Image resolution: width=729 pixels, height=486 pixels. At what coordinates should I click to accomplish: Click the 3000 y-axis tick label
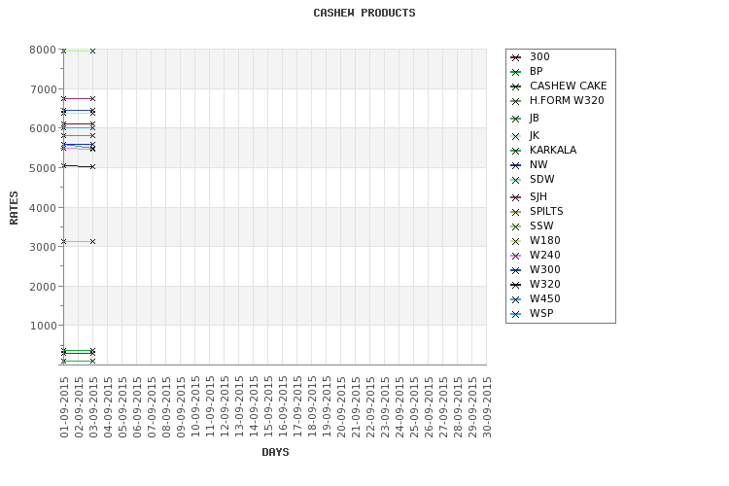pyautogui.click(x=43, y=247)
